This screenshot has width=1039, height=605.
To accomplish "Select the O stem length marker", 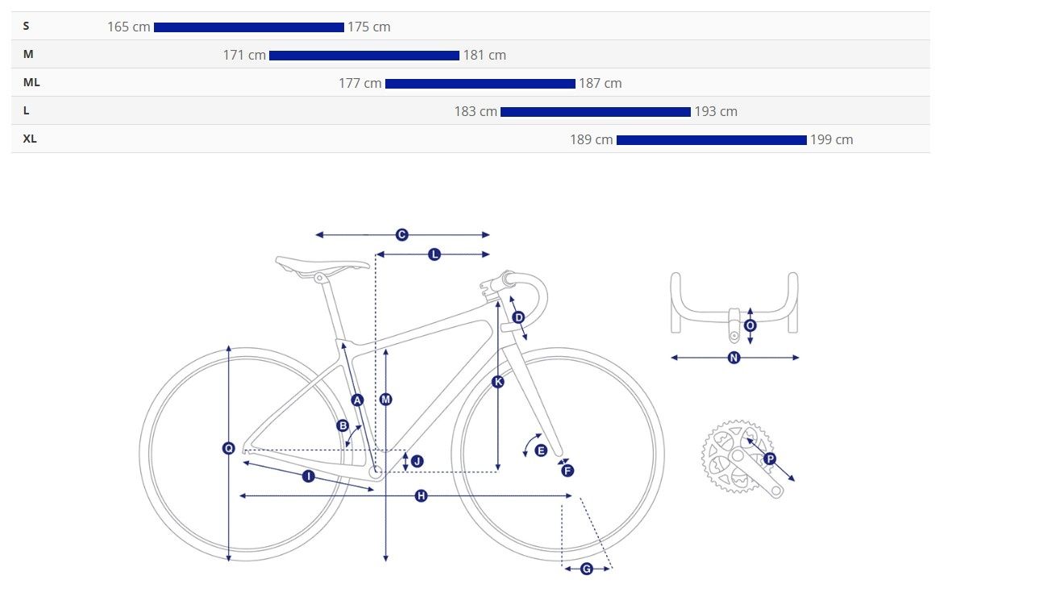I will point(750,325).
